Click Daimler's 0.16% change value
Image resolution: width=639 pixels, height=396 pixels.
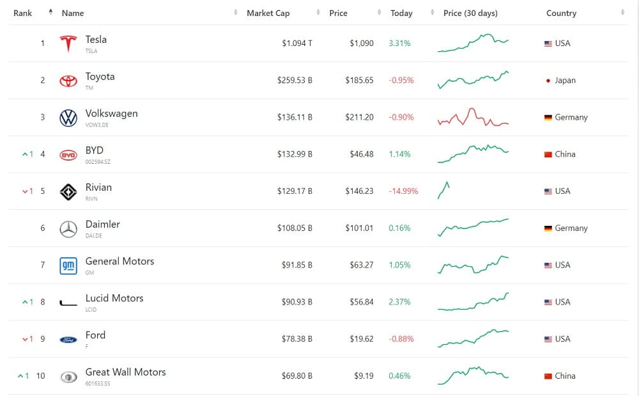click(399, 228)
